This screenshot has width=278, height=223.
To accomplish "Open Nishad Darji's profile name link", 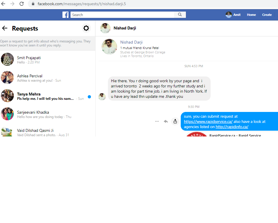I will coord(131,42).
